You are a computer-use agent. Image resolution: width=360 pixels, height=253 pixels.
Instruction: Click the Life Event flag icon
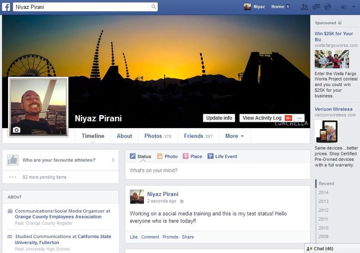(210, 156)
